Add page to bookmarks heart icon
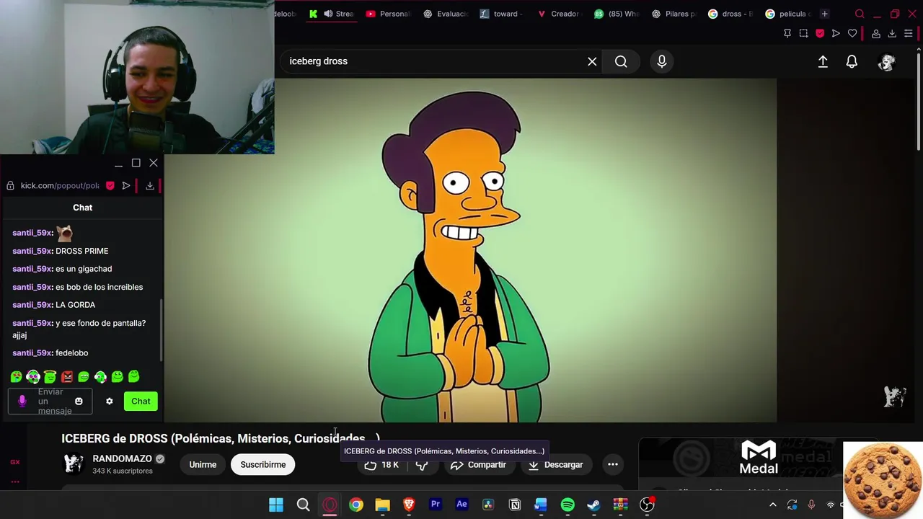The height and width of the screenshot is (519, 923). point(852,33)
